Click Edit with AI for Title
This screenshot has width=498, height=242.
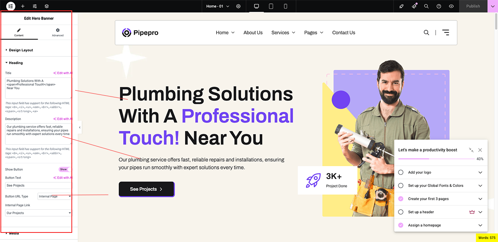(x=63, y=73)
